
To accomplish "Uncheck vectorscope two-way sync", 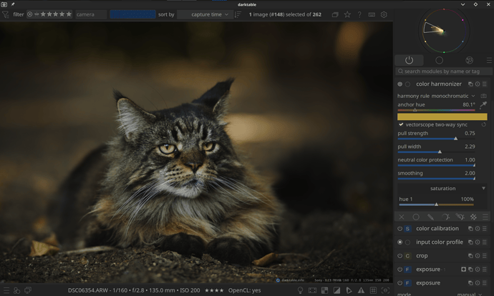I will [x=401, y=124].
